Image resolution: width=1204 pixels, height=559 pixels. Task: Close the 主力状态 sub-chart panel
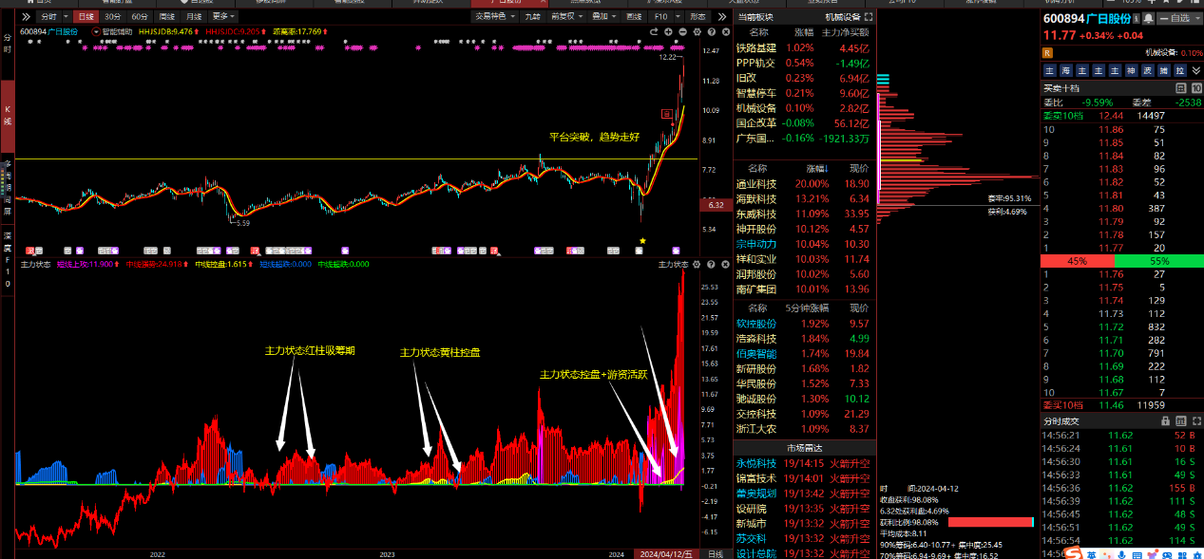tap(725, 264)
